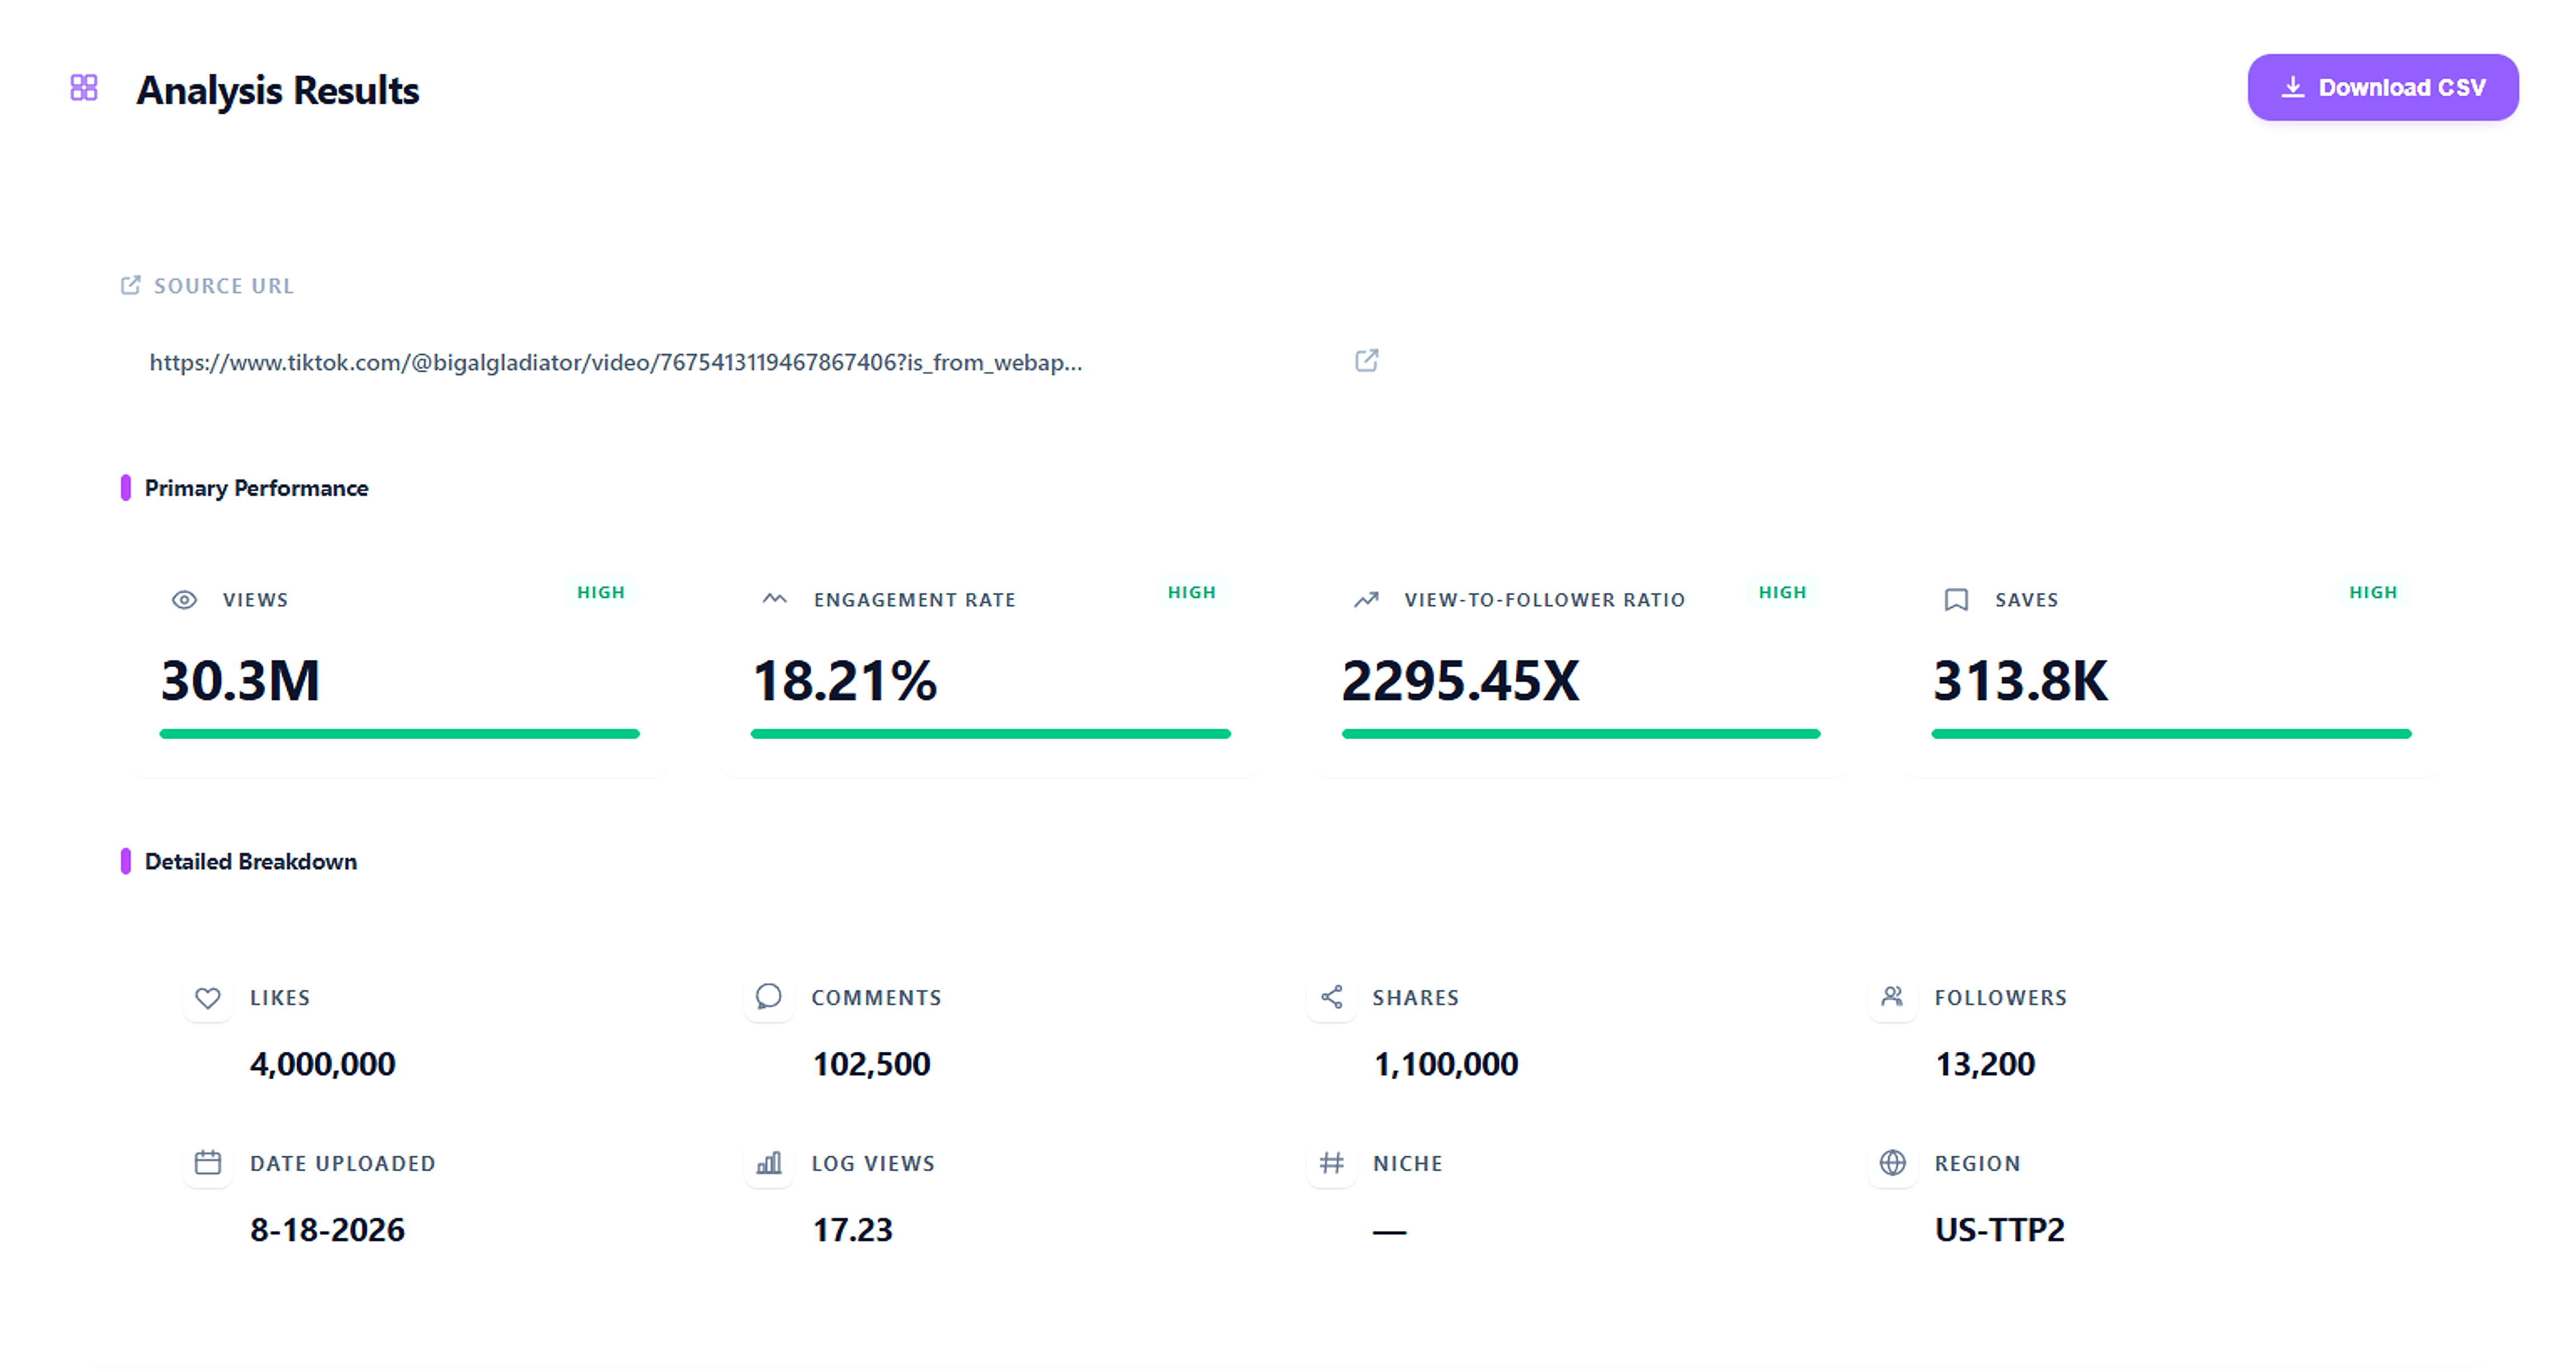Select the 13,200 followers value
Image resolution: width=2576 pixels, height=1370 pixels.
point(1985,1064)
